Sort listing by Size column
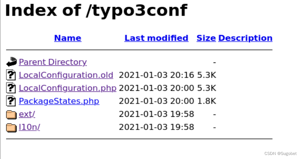302x159 pixels. [x=206, y=38]
